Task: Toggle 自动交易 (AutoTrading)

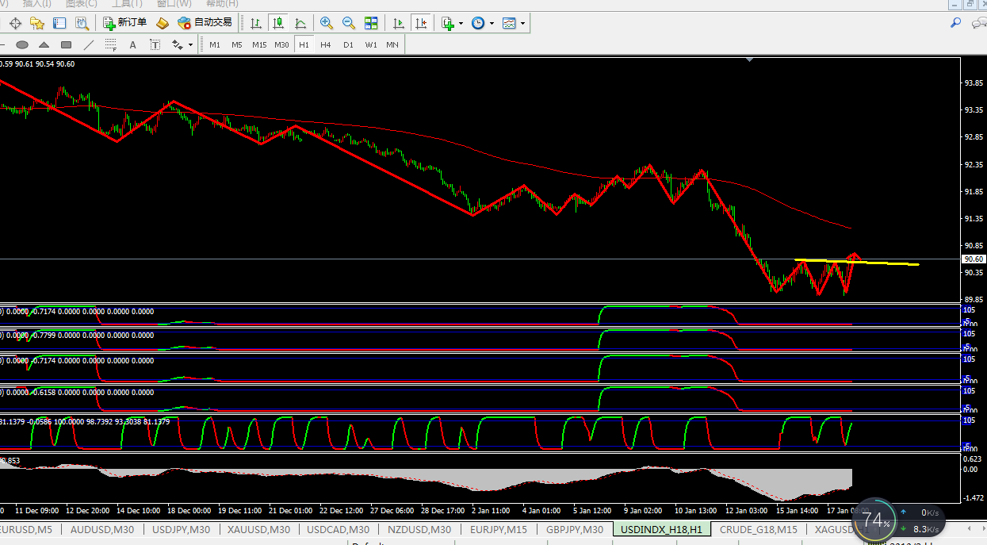Action: pyautogui.click(x=205, y=23)
